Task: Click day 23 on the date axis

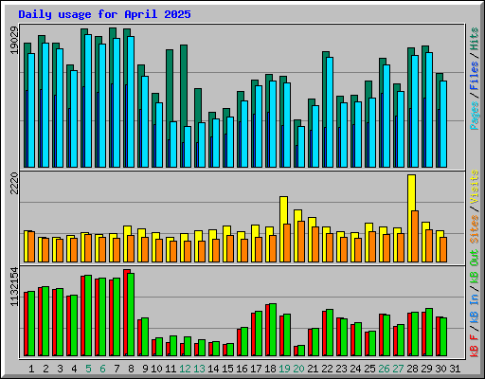Action: pos(341,369)
